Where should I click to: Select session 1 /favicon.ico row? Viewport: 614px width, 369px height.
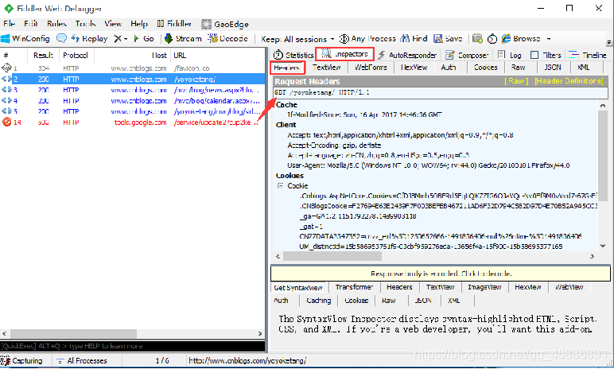[132, 68]
